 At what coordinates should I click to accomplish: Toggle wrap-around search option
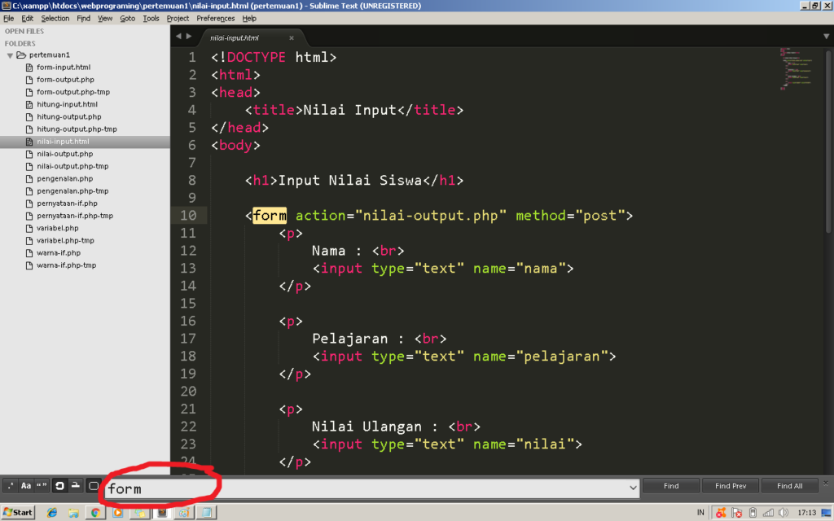(x=59, y=485)
